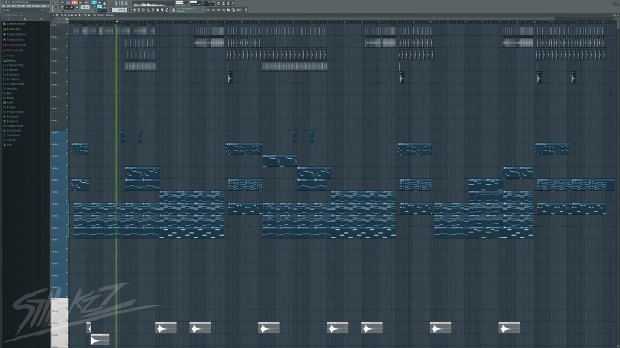Open the EDIT menu
This screenshot has height=348, width=620.
coord(8,6)
